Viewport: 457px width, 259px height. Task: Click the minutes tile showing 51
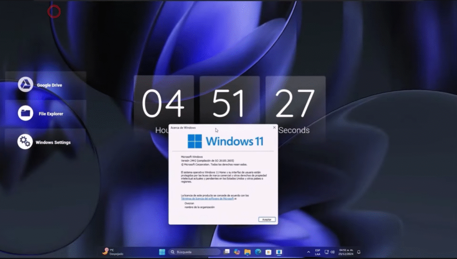[230, 103]
